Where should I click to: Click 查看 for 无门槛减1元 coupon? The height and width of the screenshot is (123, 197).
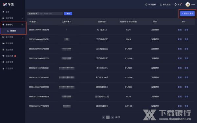(x=186, y=30)
